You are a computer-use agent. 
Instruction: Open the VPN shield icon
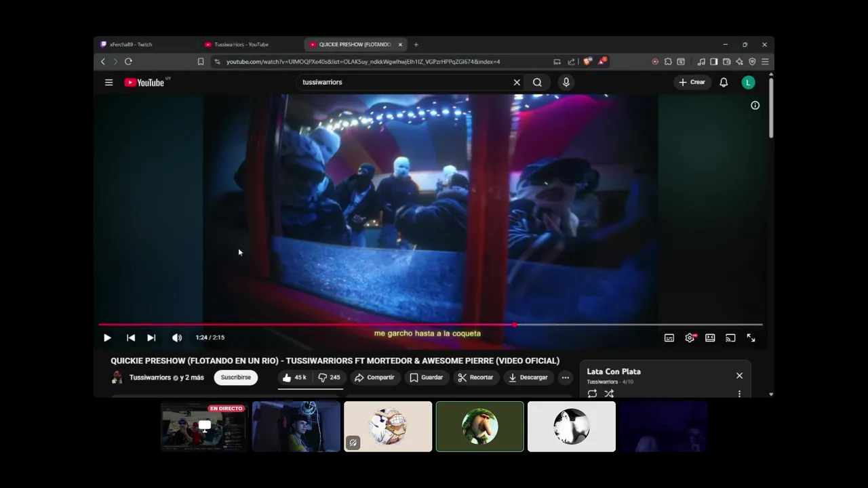pyautogui.click(x=752, y=62)
